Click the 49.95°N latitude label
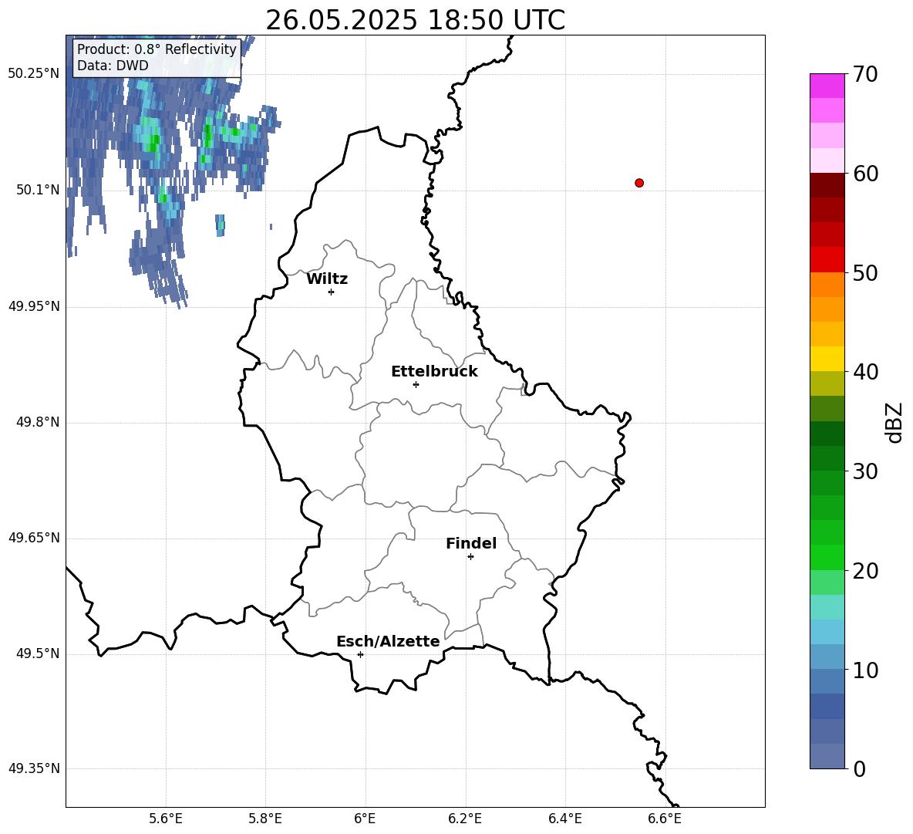Image resolution: width=913 pixels, height=834 pixels. point(34,306)
